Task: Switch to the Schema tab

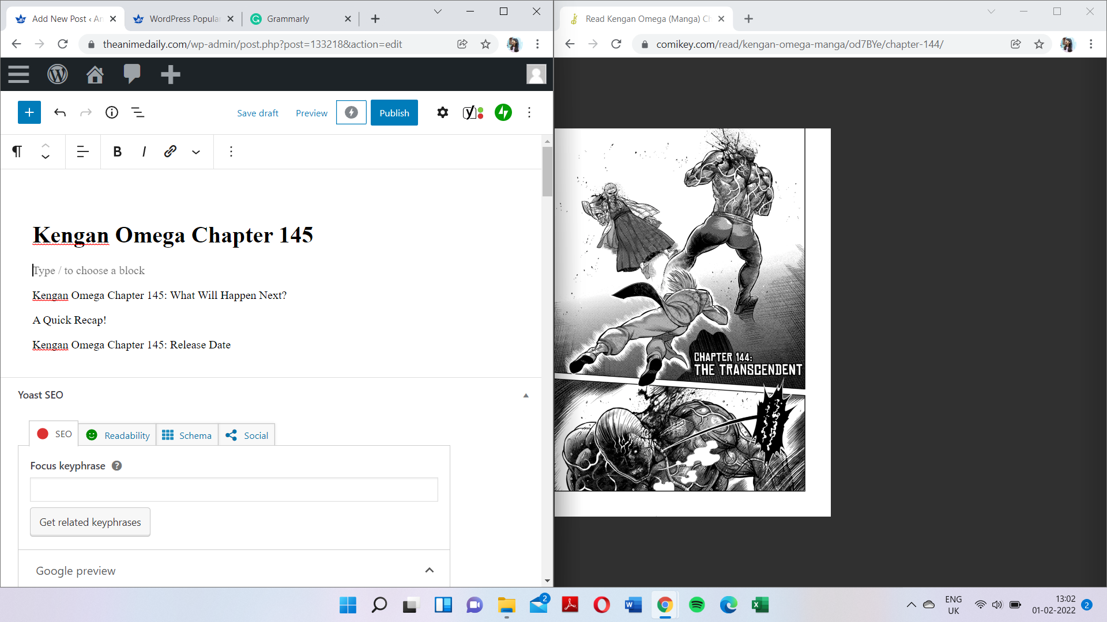Action: click(187, 435)
